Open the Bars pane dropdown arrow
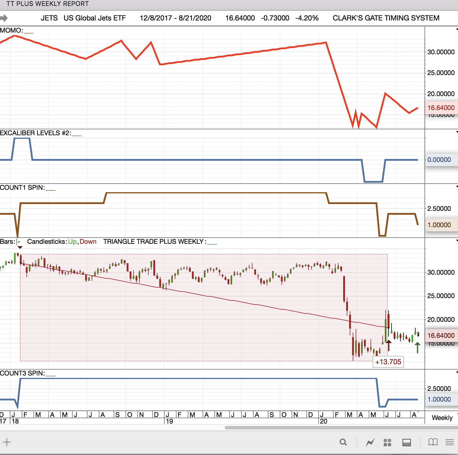Image resolution: width=458 pixels, height=455 pixels. tap(457, 240)
